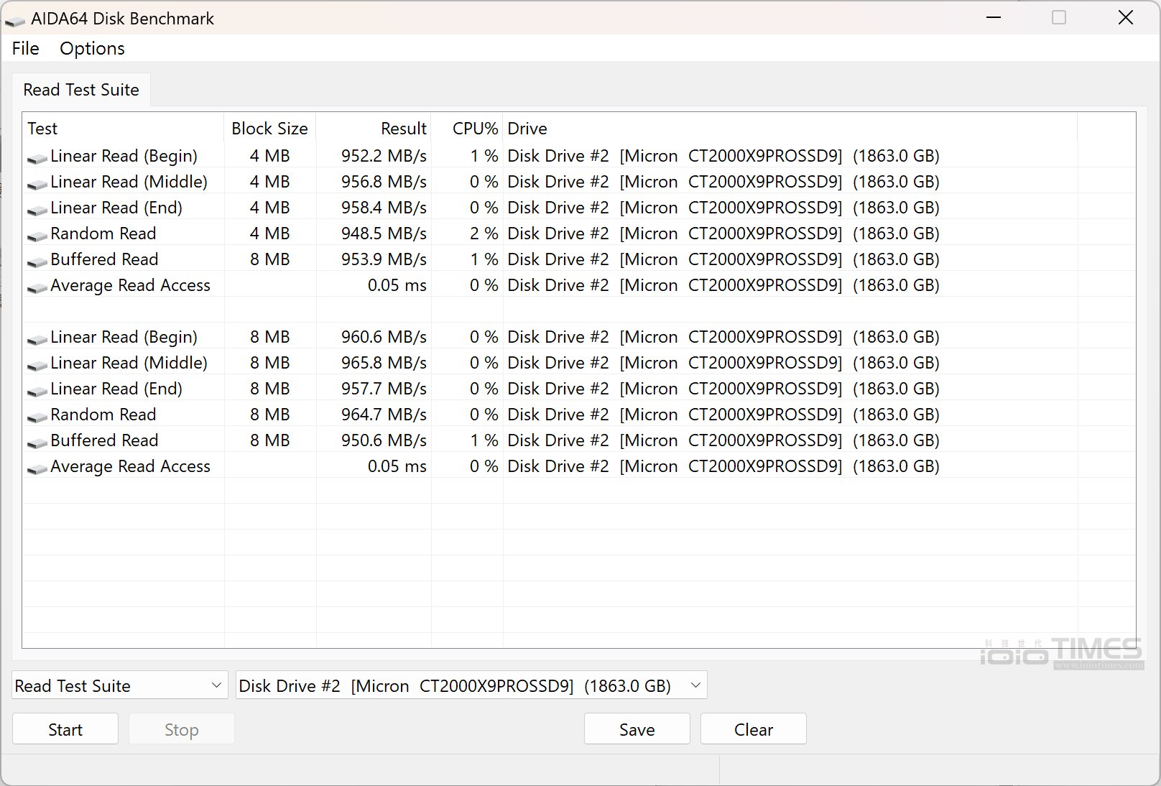Sort by the Block Size column header
Viewport: 1161px width, 786px height.
pyautogui.click(x=270, y=129)
